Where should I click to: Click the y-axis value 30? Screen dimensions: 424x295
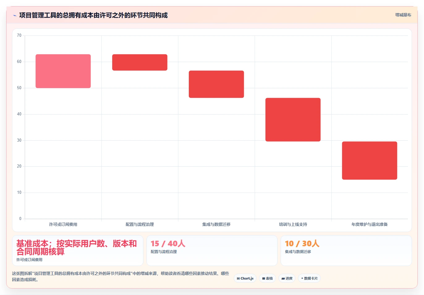pos(19,140)
